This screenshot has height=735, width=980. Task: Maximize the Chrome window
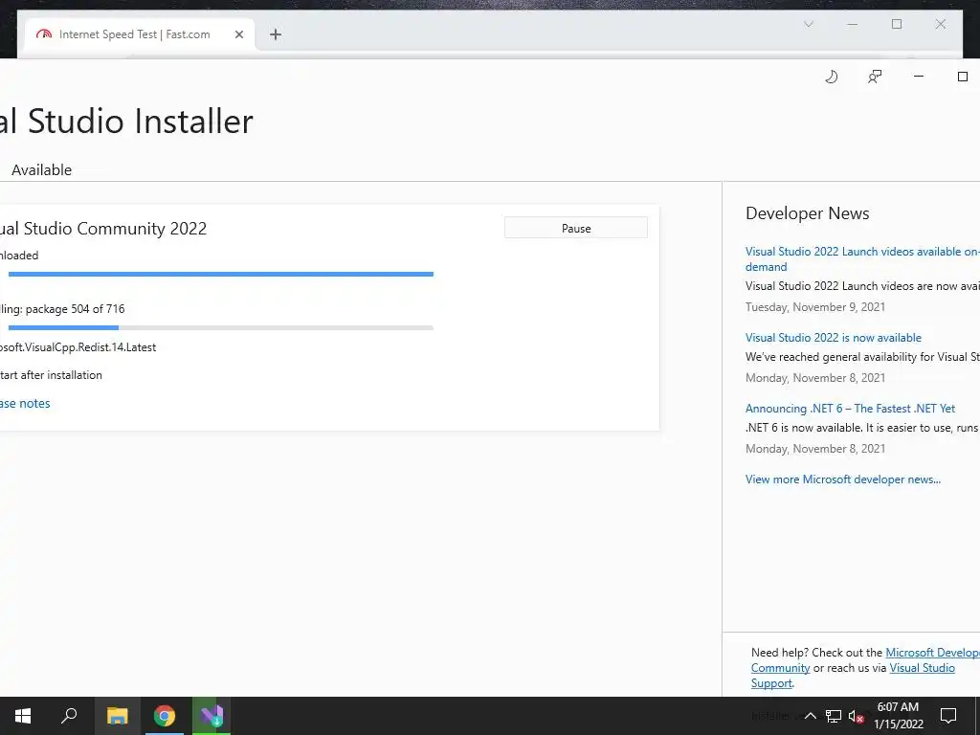click(897, 24)
